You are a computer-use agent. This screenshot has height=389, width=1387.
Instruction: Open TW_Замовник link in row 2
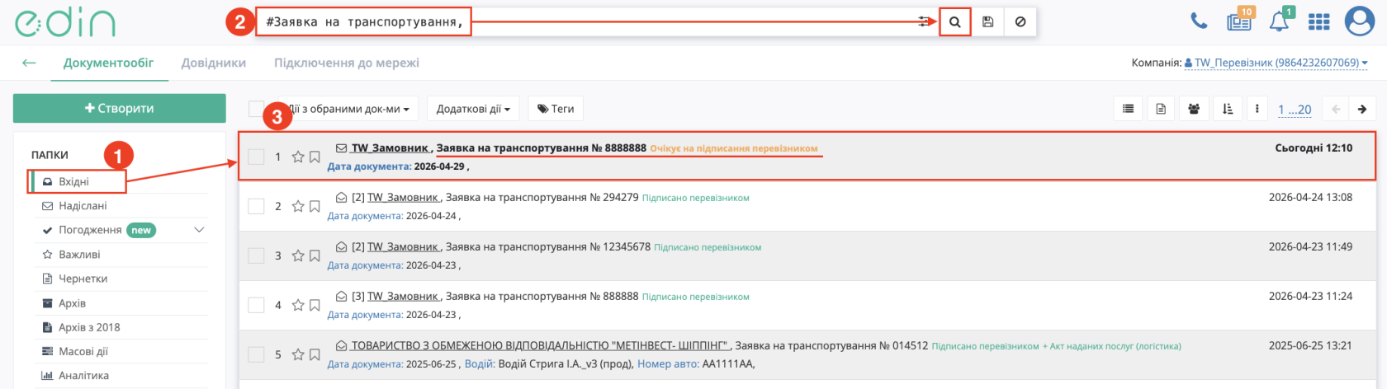403,198
